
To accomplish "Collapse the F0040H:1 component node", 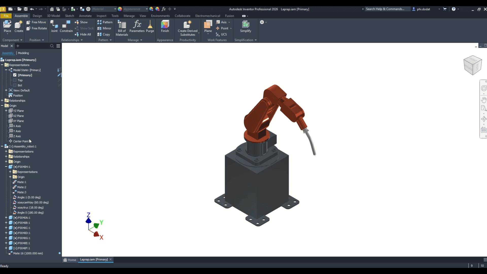I will click(x=6, y=167).
